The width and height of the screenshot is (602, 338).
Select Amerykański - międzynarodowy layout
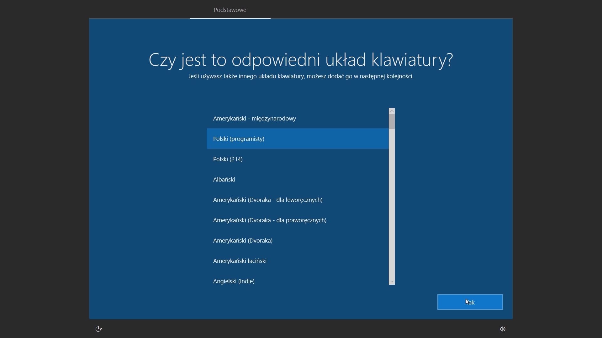(298, 118)
